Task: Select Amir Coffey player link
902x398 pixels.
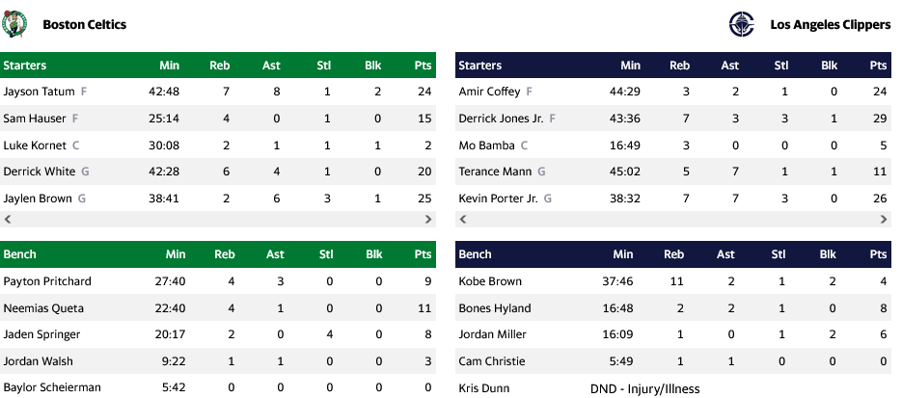Action: coord(489,92)
